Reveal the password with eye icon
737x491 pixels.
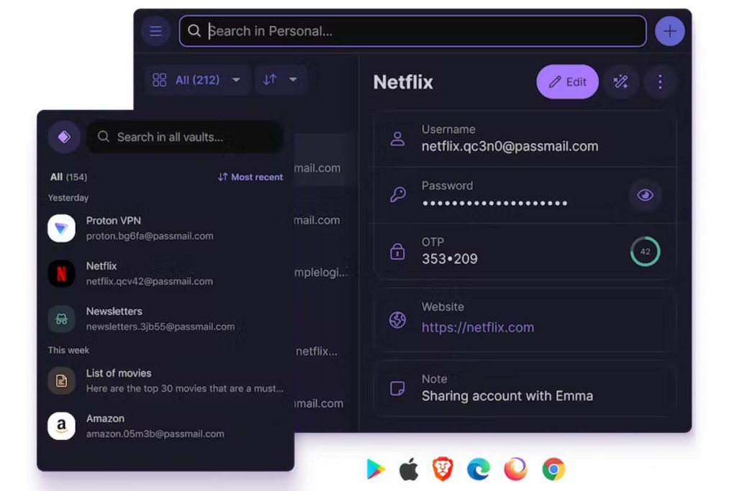pyautogui.click(x=645, y=195)
